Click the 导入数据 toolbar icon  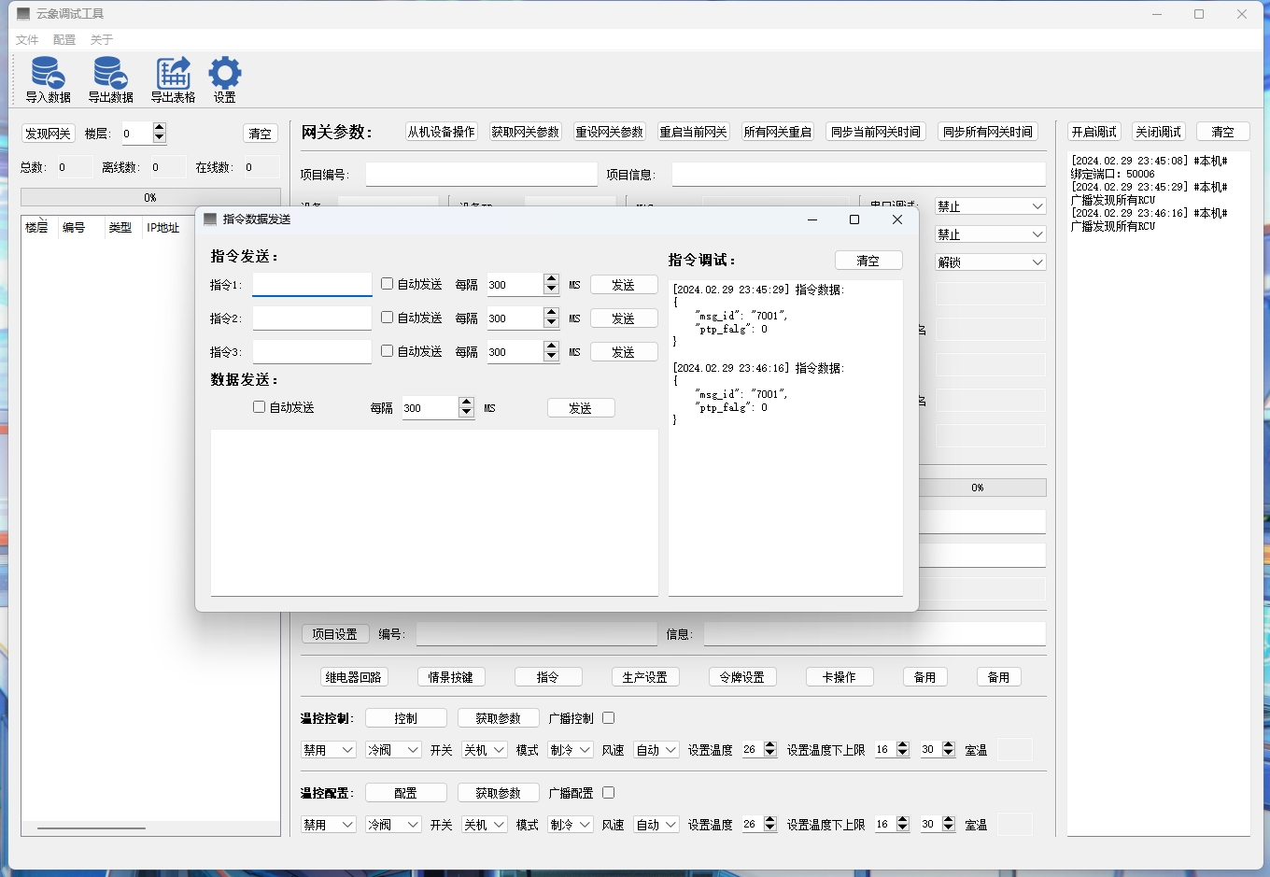click(48, 79)
